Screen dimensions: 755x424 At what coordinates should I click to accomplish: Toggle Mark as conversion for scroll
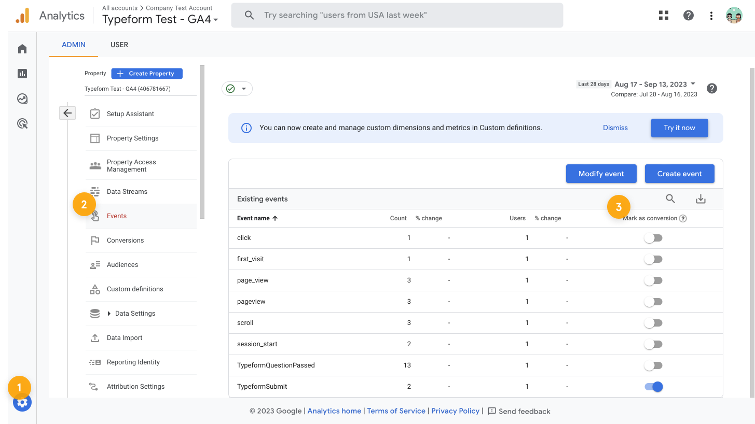click(653, 323)
